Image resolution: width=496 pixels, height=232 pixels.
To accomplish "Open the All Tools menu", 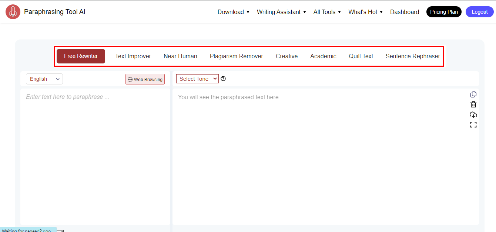I will pos(327,12).
